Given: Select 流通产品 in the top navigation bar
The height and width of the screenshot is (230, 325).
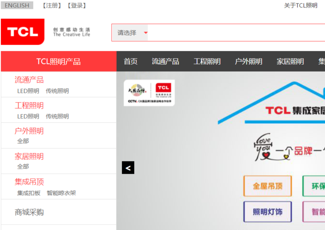Looking at the screenshot, I should pos(165,62).
